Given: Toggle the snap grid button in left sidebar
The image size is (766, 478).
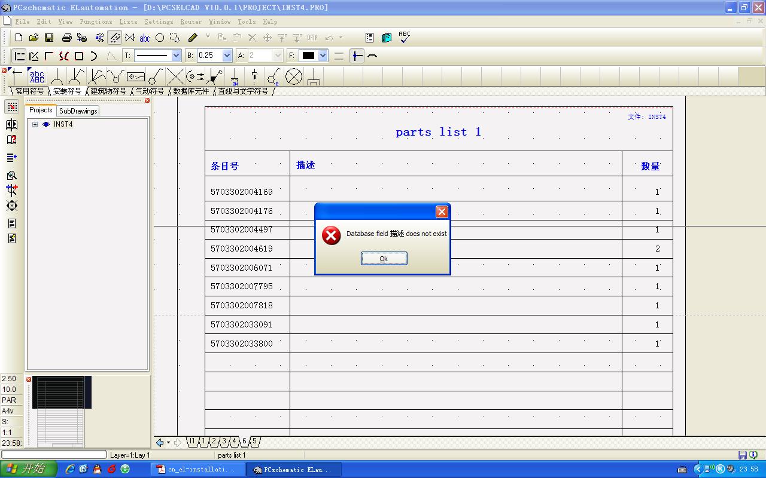Looking at the screenshot, I should 12,107.
